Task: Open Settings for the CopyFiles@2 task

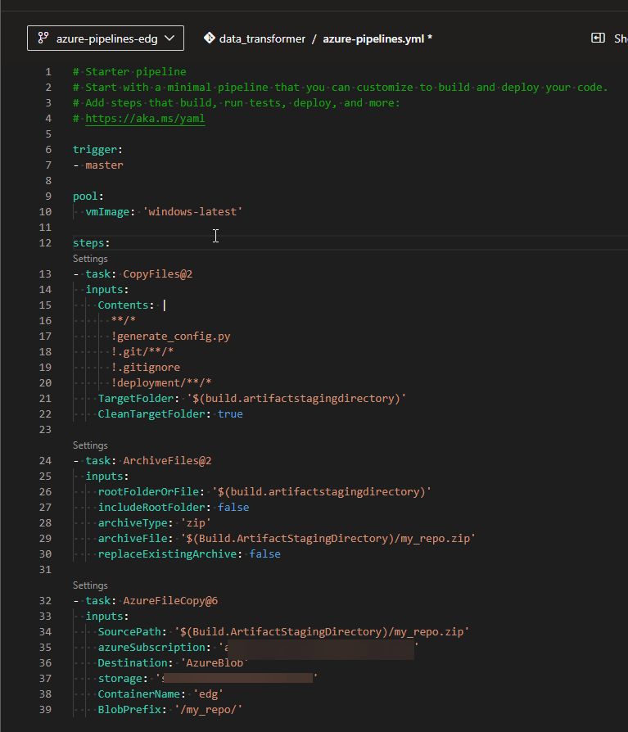Action: pos(90,259)
